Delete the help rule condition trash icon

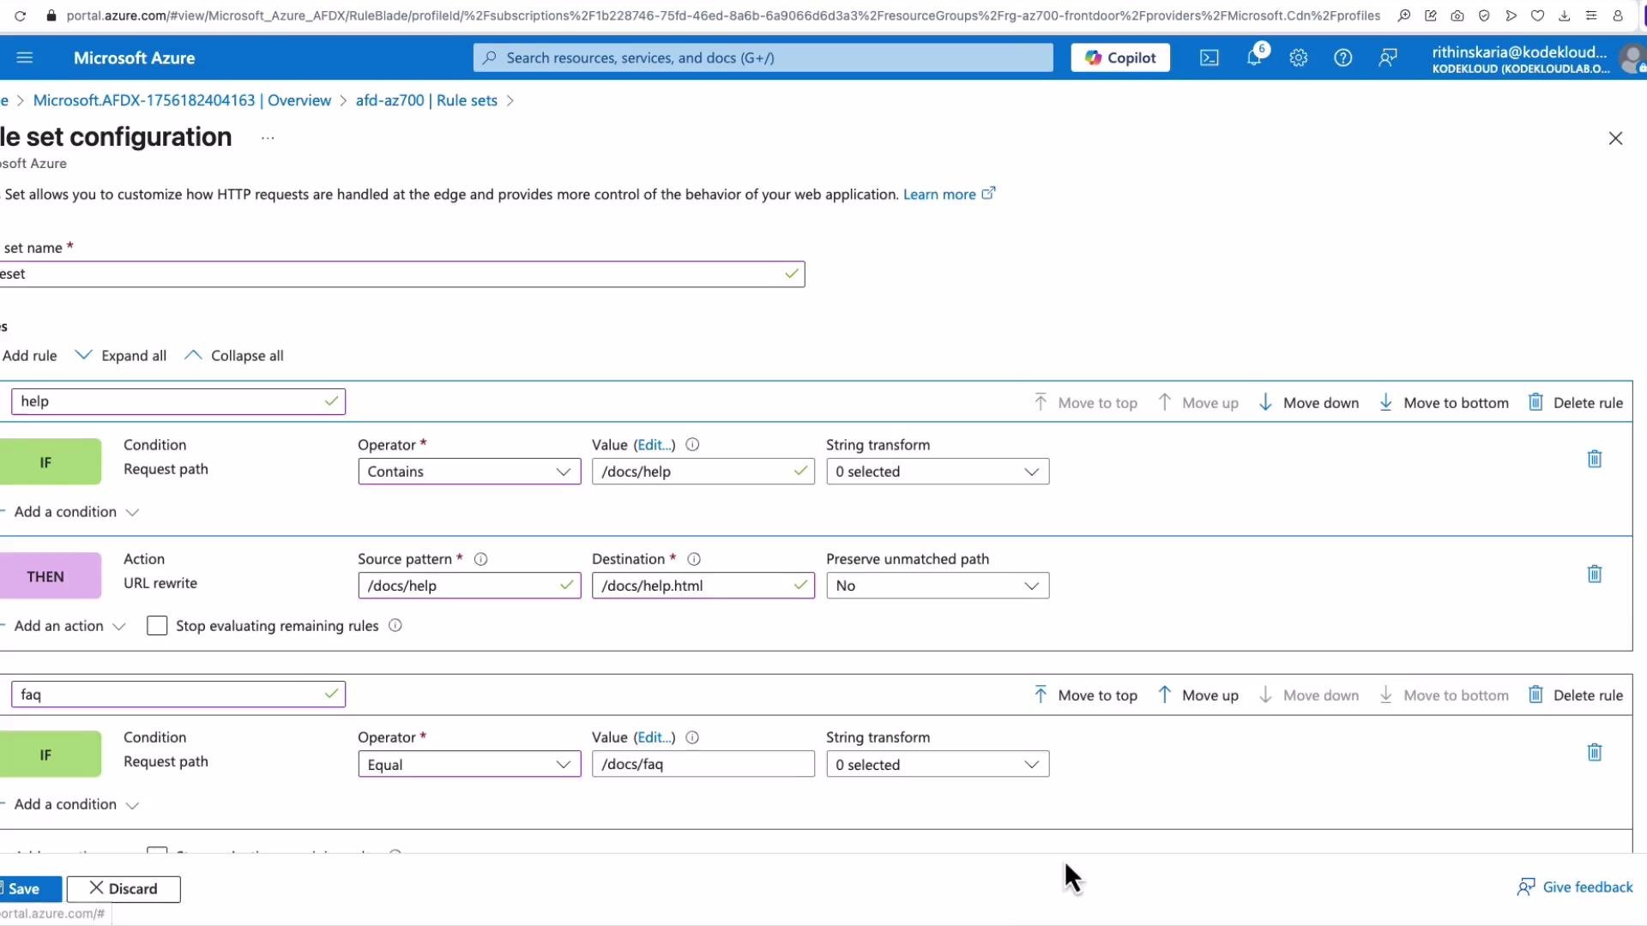[1595, 459]
